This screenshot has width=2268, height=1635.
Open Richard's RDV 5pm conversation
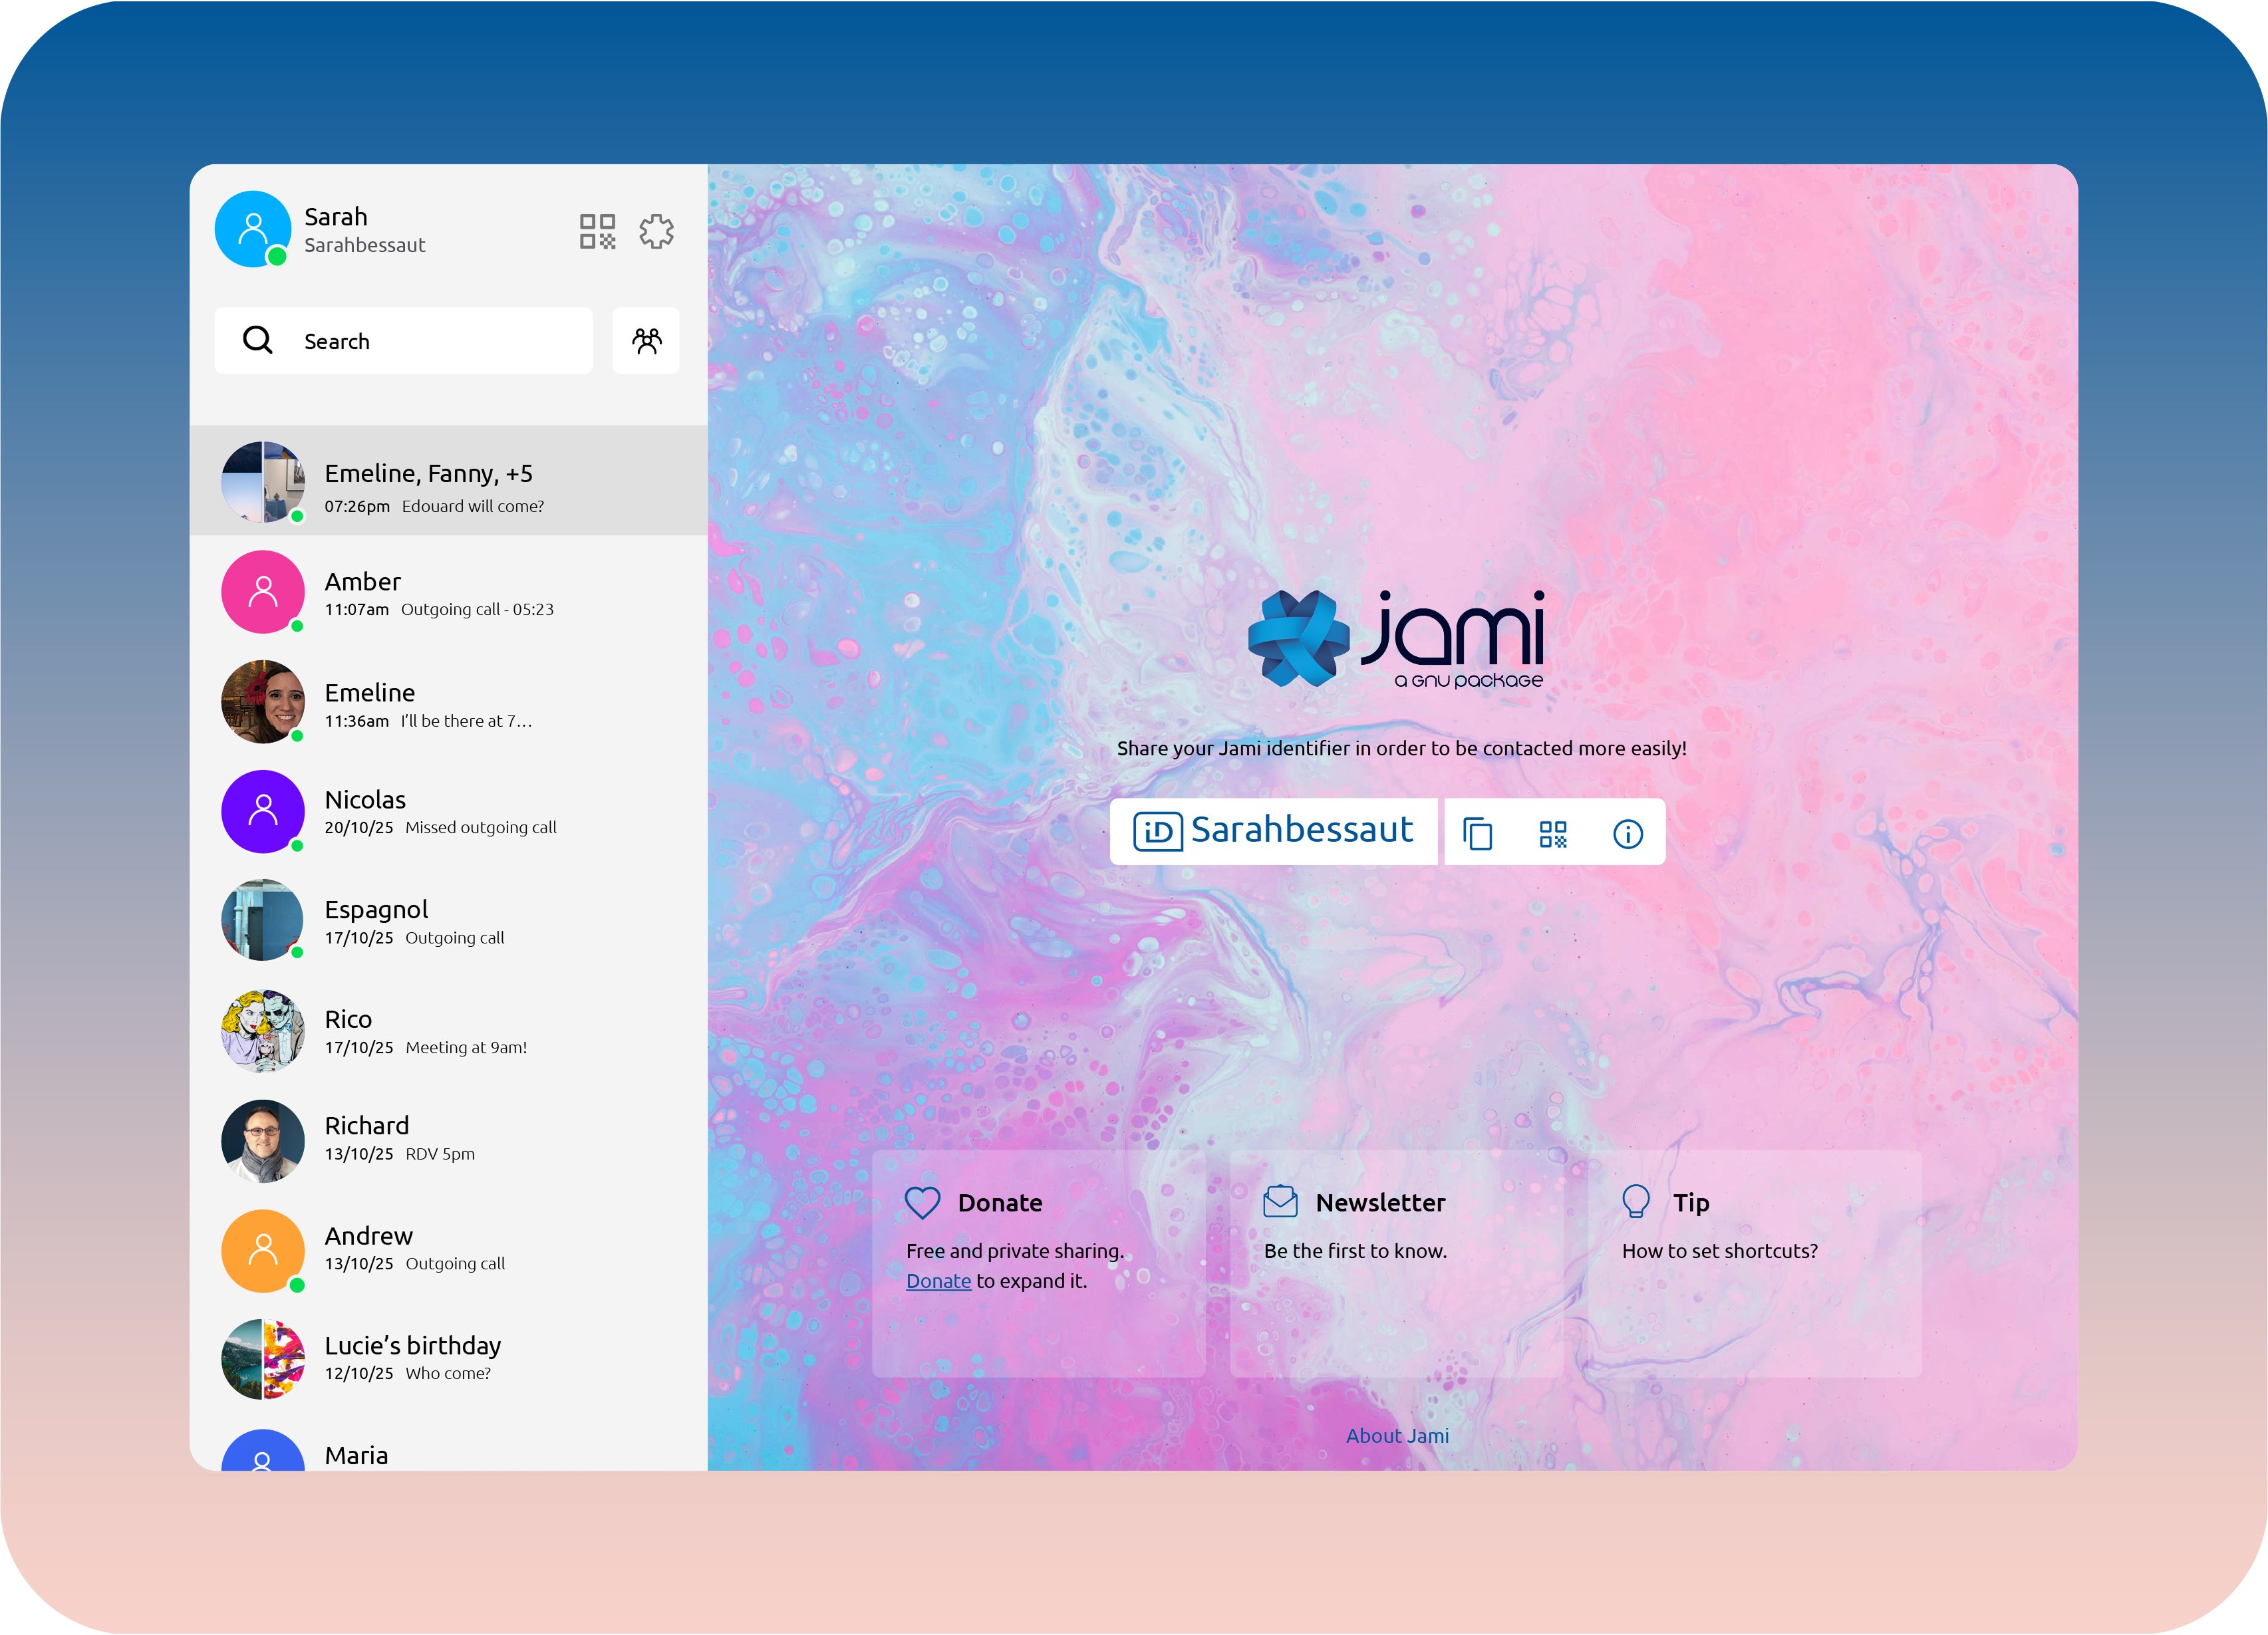[x=449, y=1141]
